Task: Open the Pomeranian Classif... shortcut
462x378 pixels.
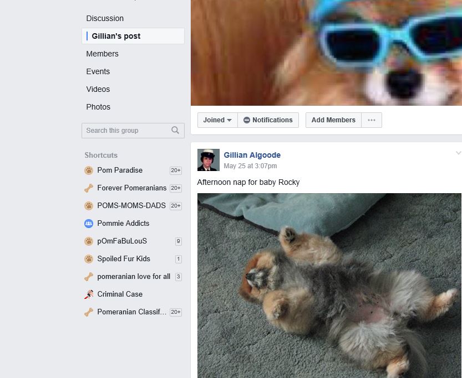Action: (x=131, y=312)
